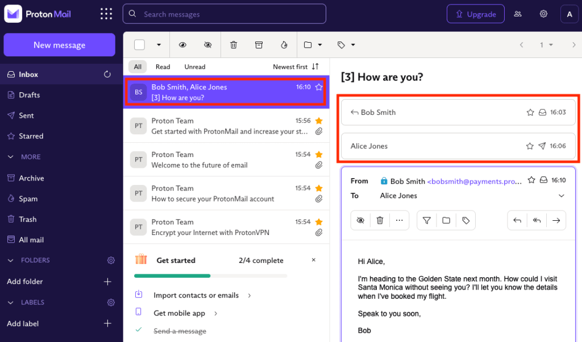Switch to the Read tab
This screenshot has width=582, height=342.
coord(163,67)
